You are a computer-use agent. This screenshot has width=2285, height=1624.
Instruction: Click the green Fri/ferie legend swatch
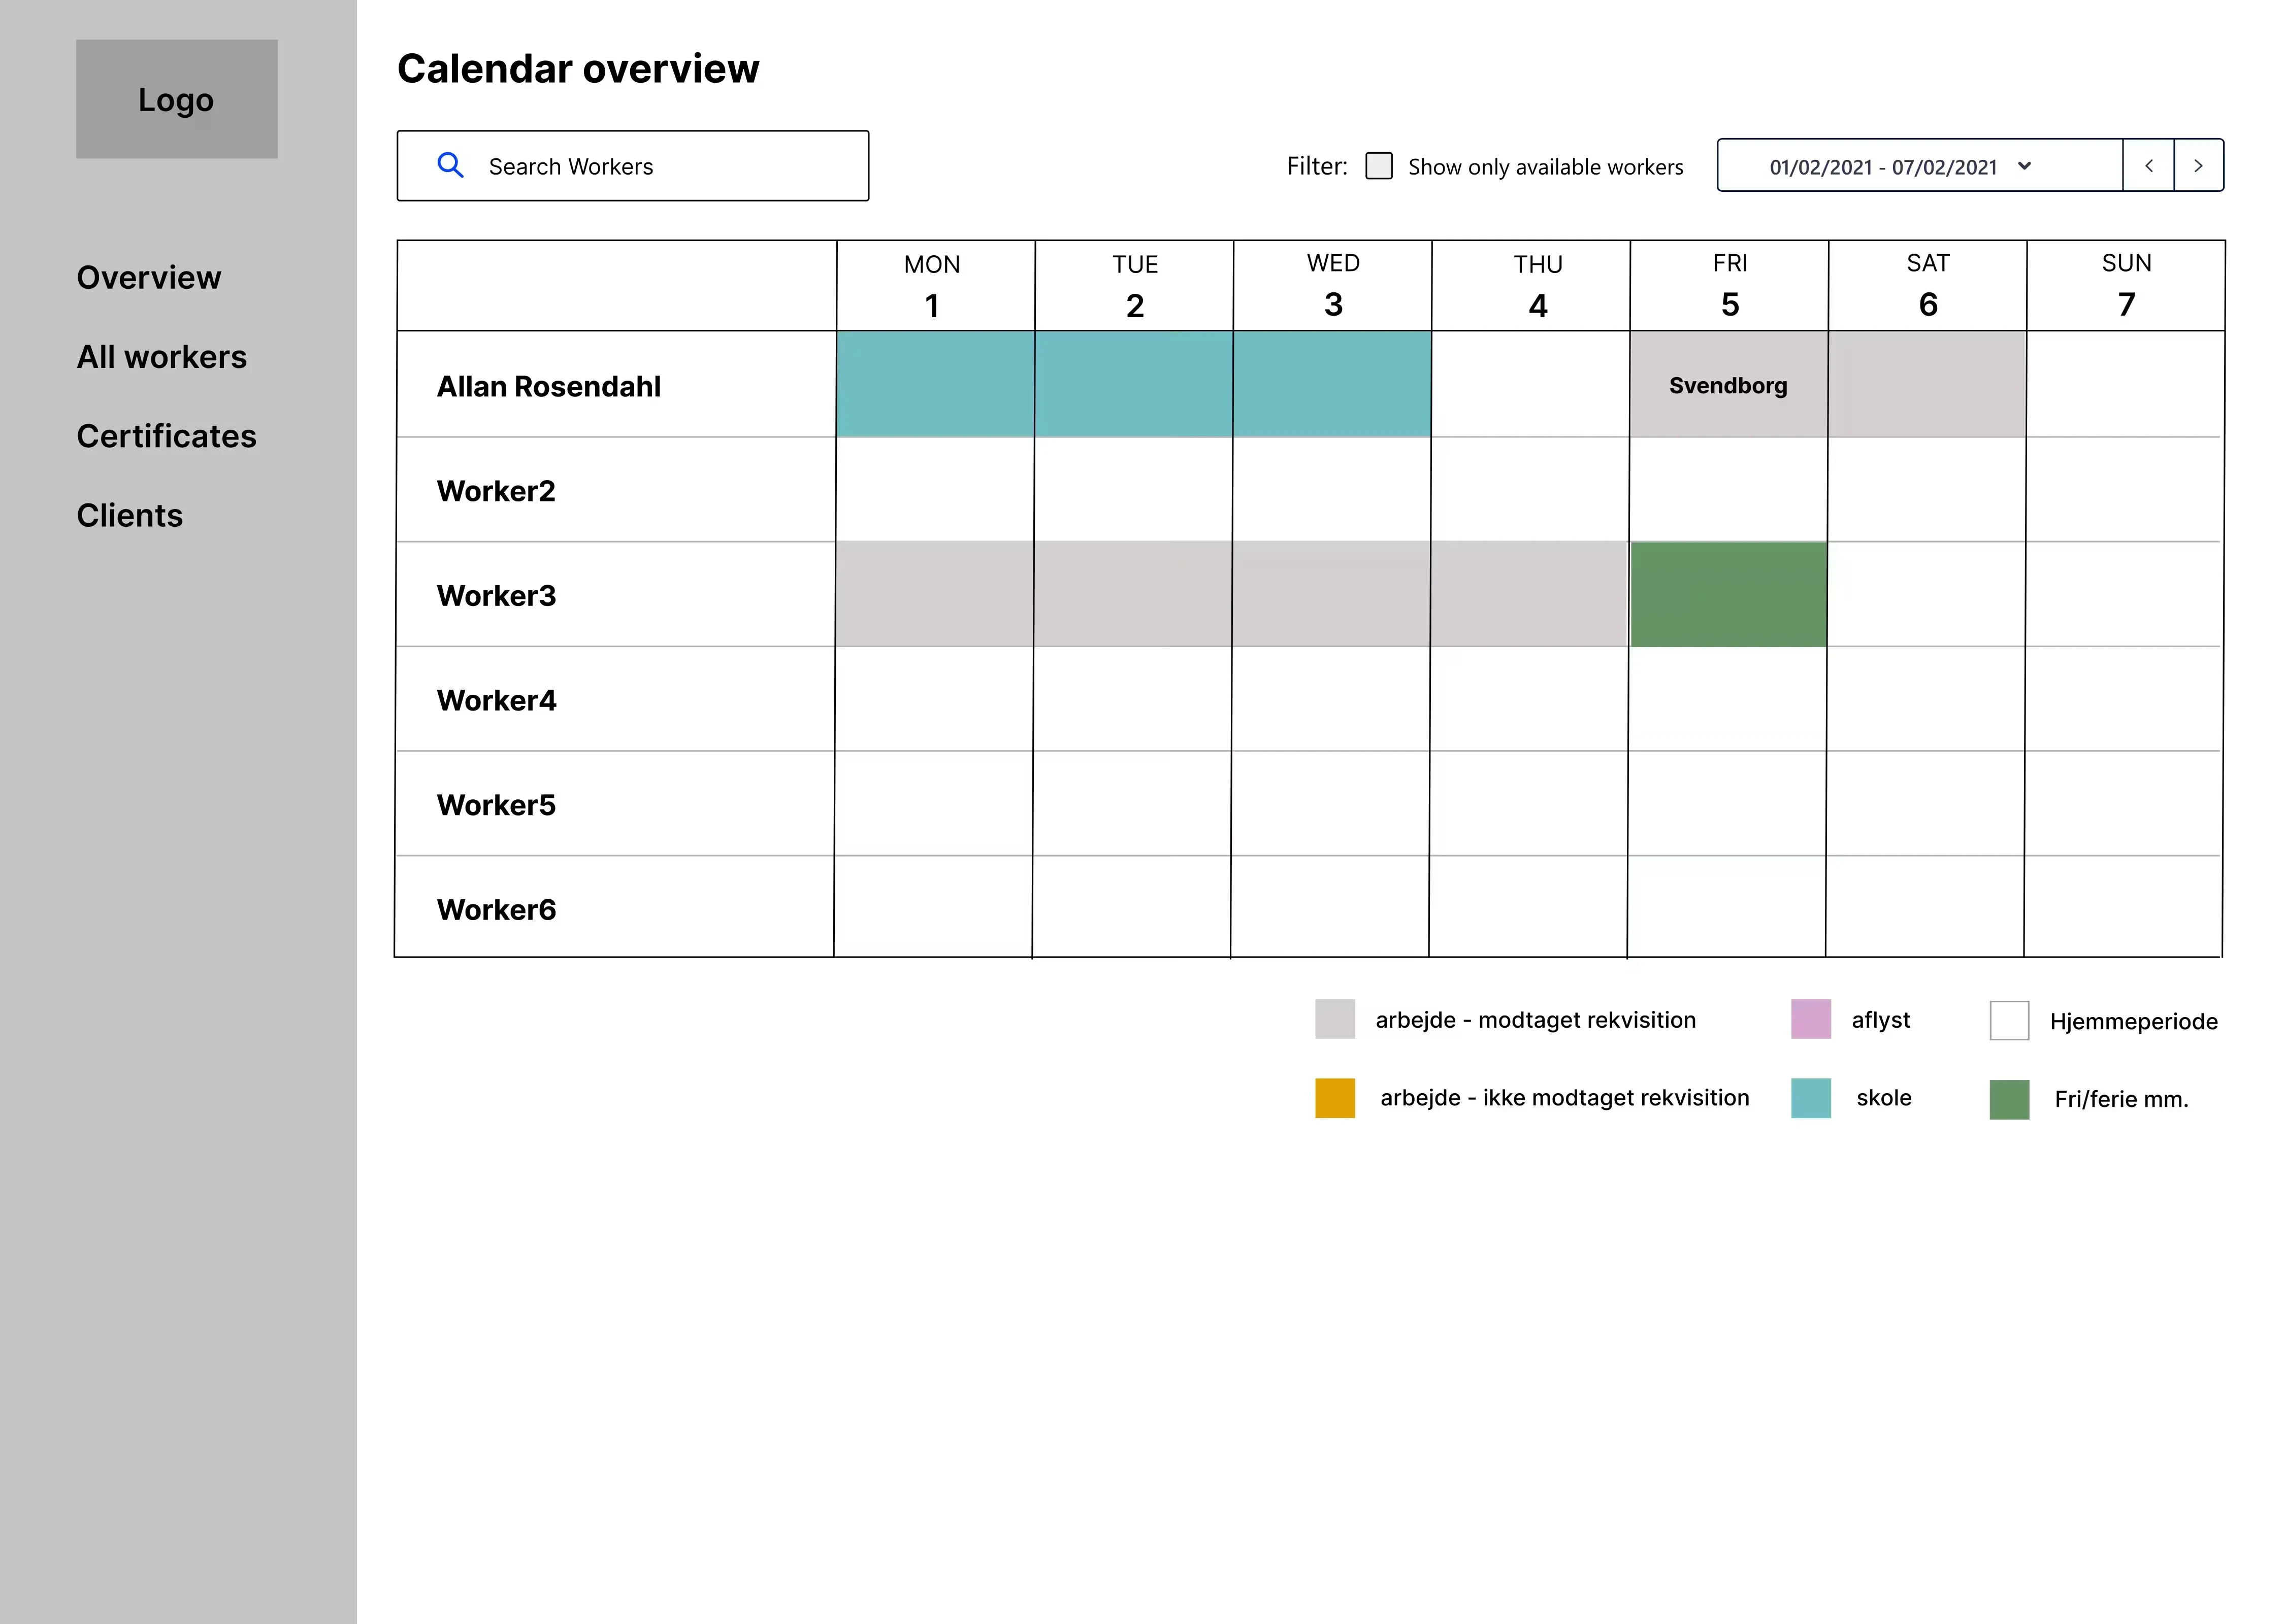2009,1099
